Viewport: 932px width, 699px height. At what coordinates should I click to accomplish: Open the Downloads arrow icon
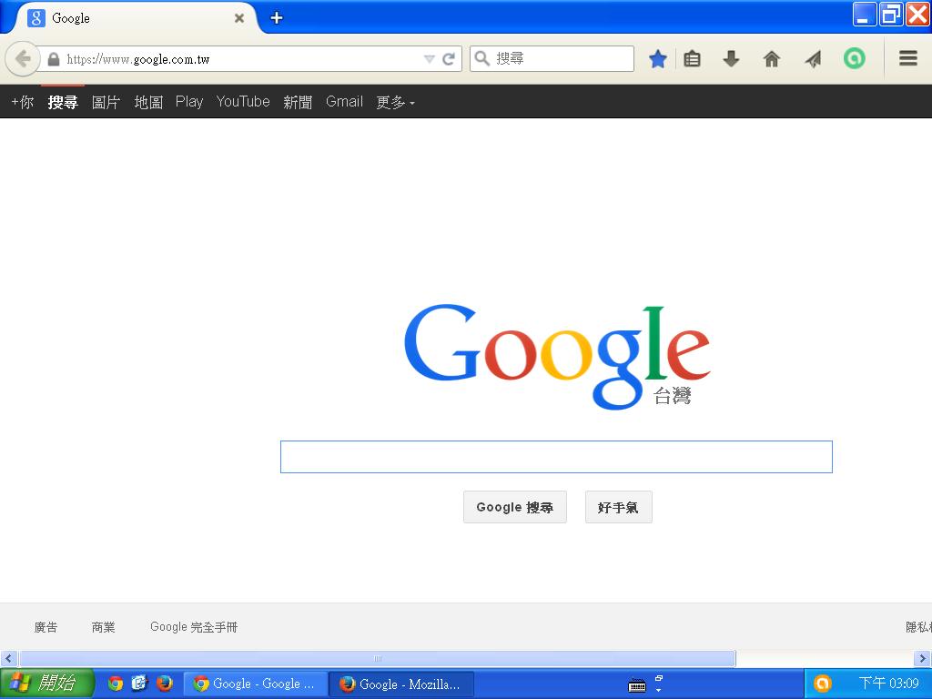(x=731, y=59)
